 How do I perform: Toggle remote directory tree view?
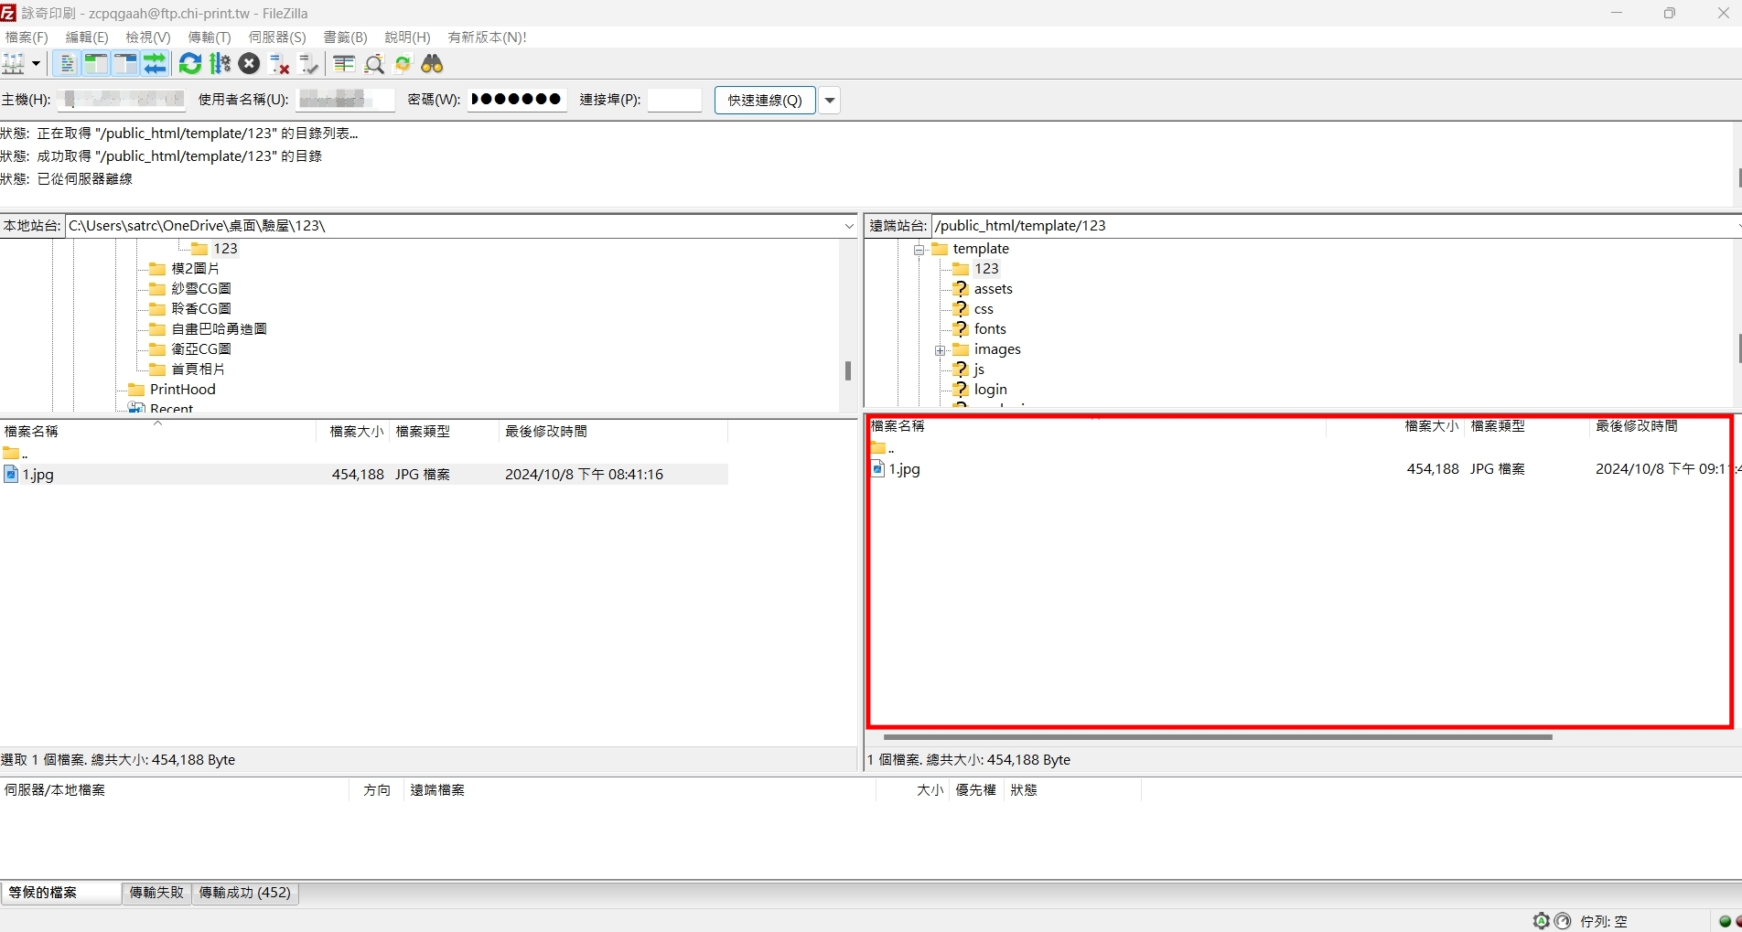click(x=125, y=64)
